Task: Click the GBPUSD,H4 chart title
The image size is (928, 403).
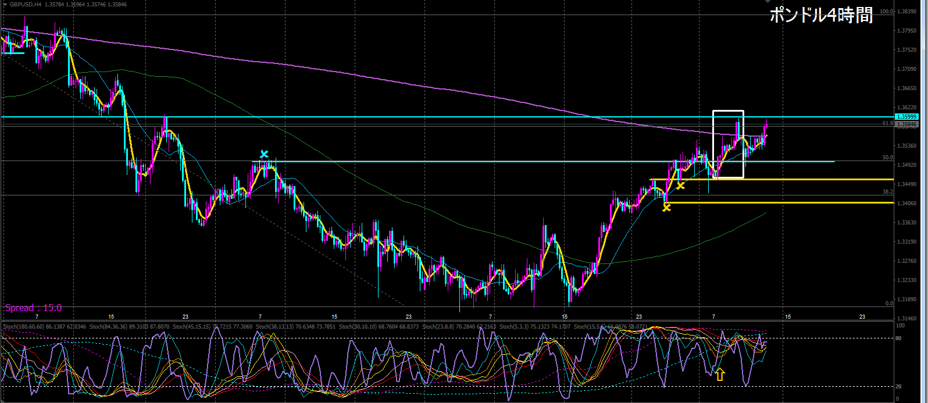Action: click(27, 6)
